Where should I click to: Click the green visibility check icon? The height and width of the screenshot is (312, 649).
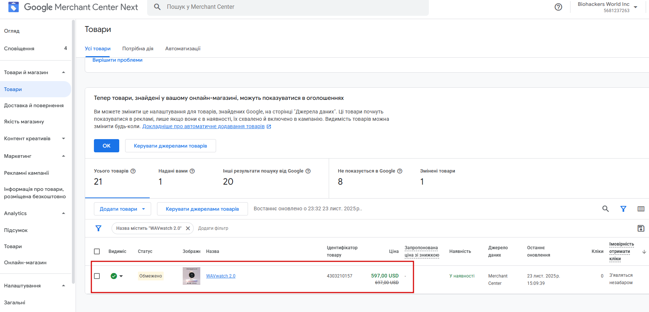114,276
